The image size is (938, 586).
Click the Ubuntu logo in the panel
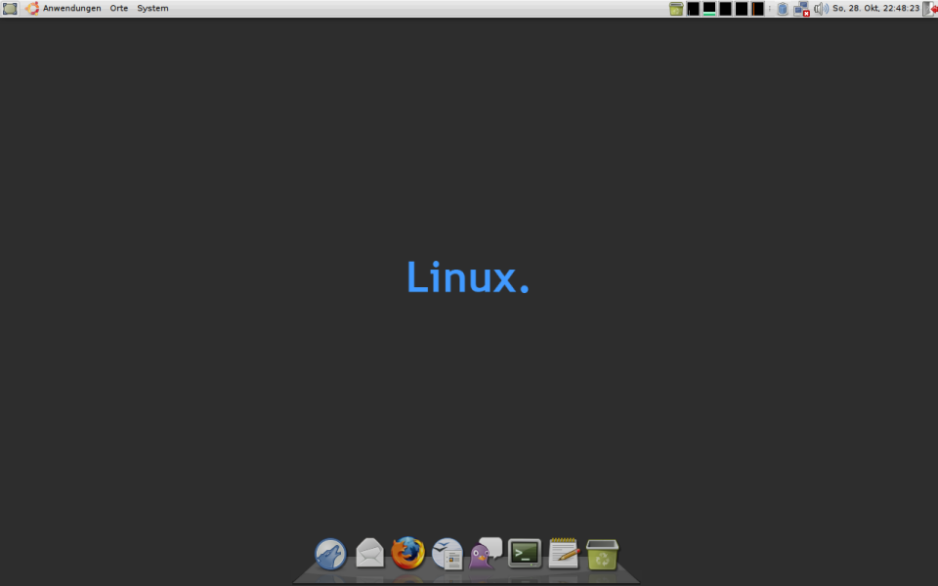pyautogui.click(x=32, y=9)
